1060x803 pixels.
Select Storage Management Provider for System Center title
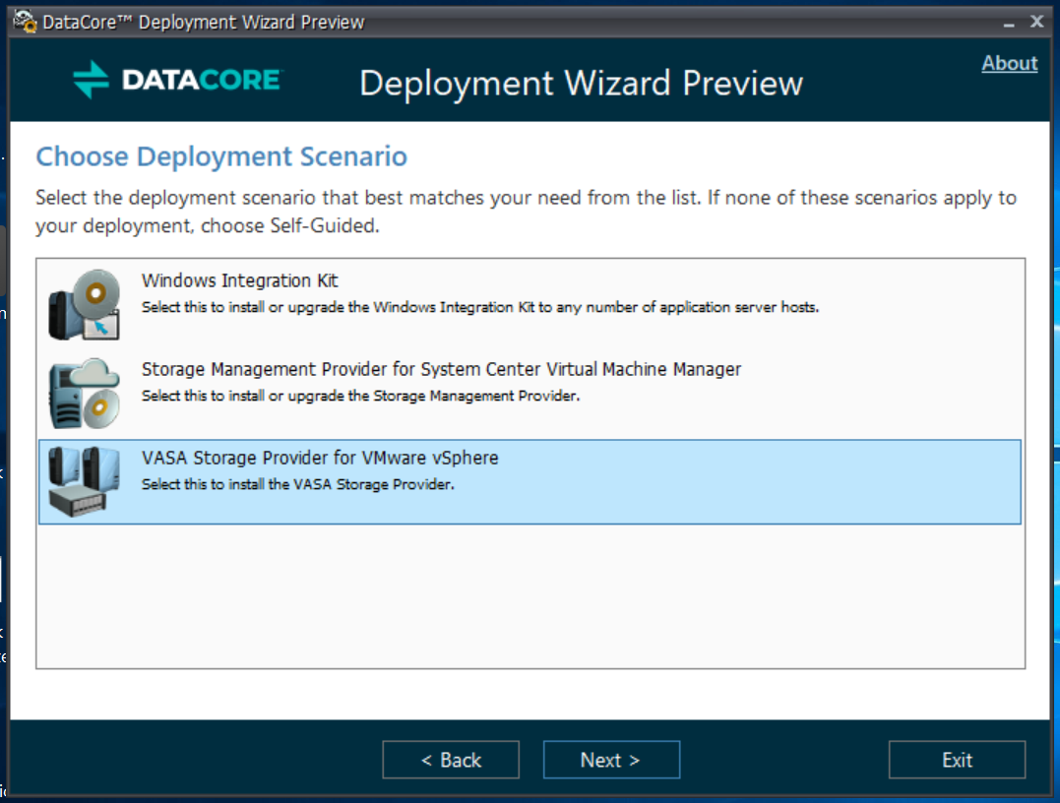pyautogui.click(x=442, y=369)
